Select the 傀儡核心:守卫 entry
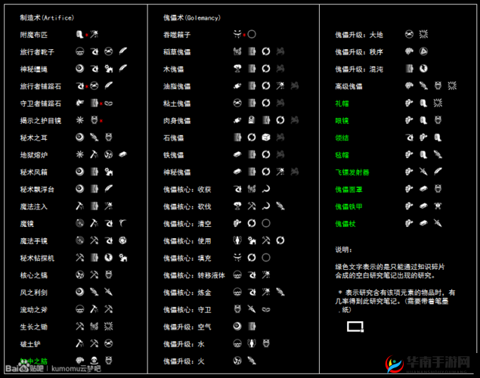This screenshot has width=480, height=378. point(187,309)
